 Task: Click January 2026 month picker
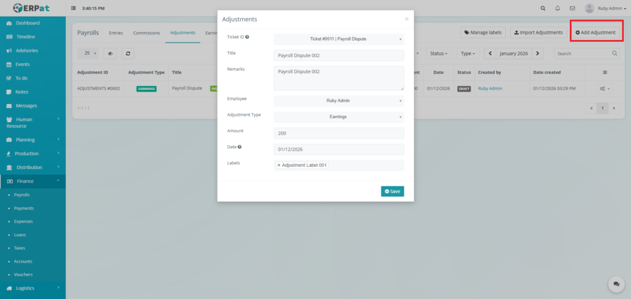(514, 54)
